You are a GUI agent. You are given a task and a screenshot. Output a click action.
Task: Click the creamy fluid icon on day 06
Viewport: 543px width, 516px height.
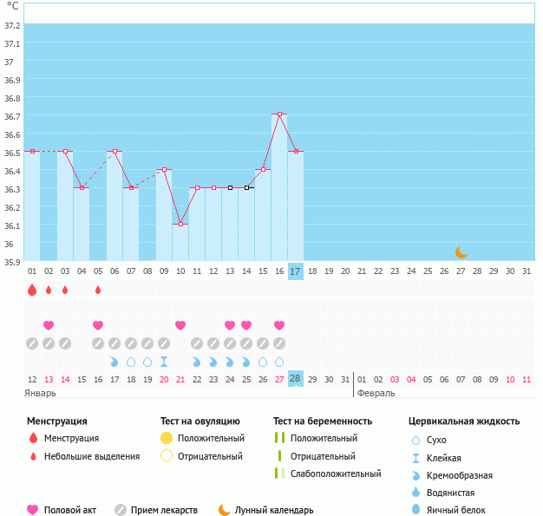tap(114, 362)
